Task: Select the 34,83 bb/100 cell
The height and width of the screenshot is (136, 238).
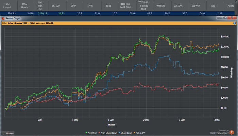Action: 62,13
